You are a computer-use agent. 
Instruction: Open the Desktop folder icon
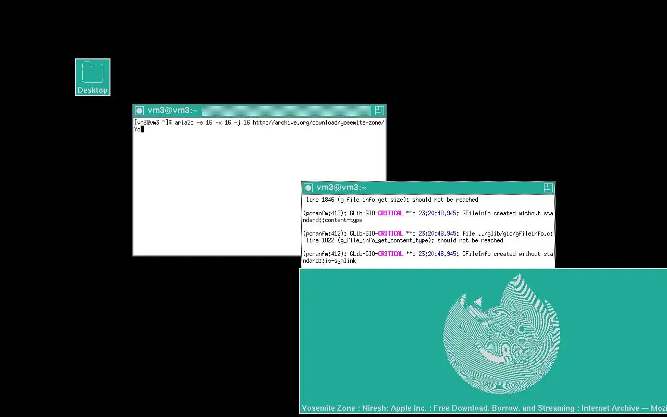point(93,77)
